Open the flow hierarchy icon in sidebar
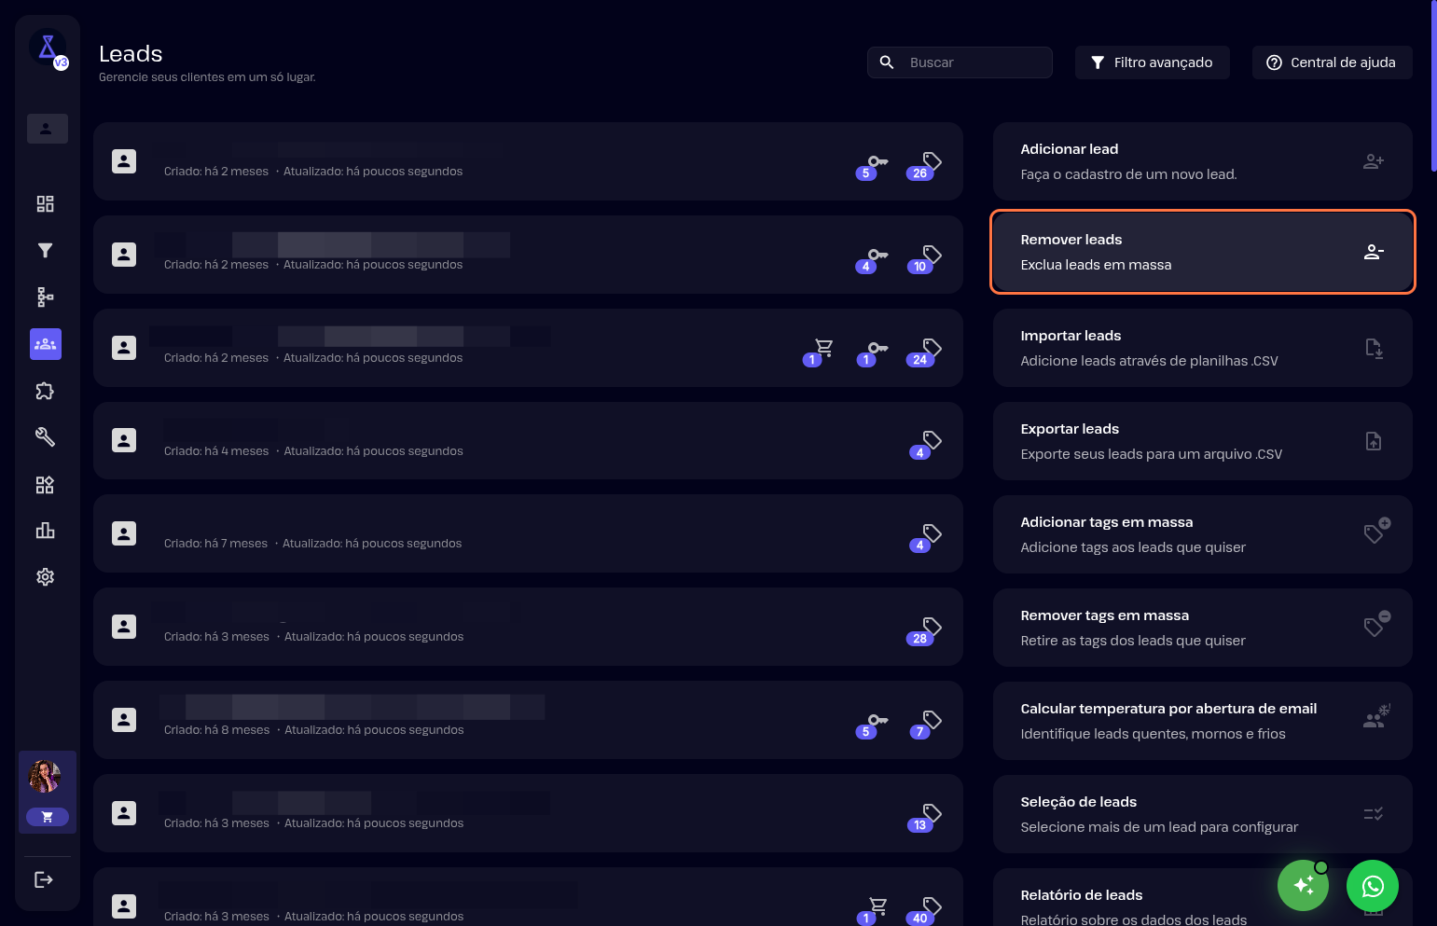1437x926 pixels. (x=45, y=297)
